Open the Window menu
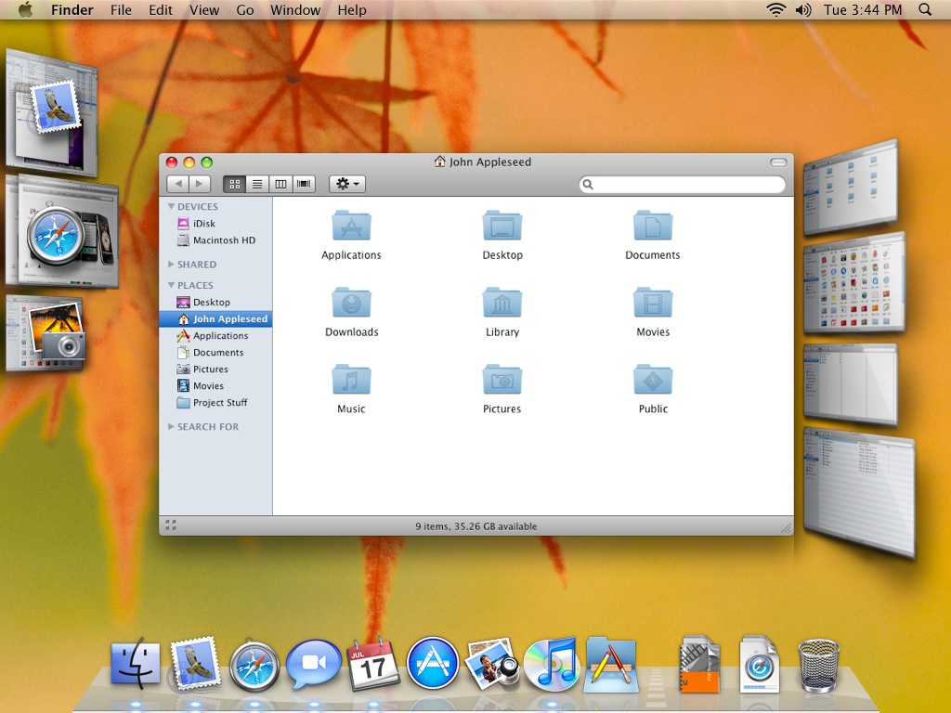Screen dimensions: 951x713 tap(295, 10)
